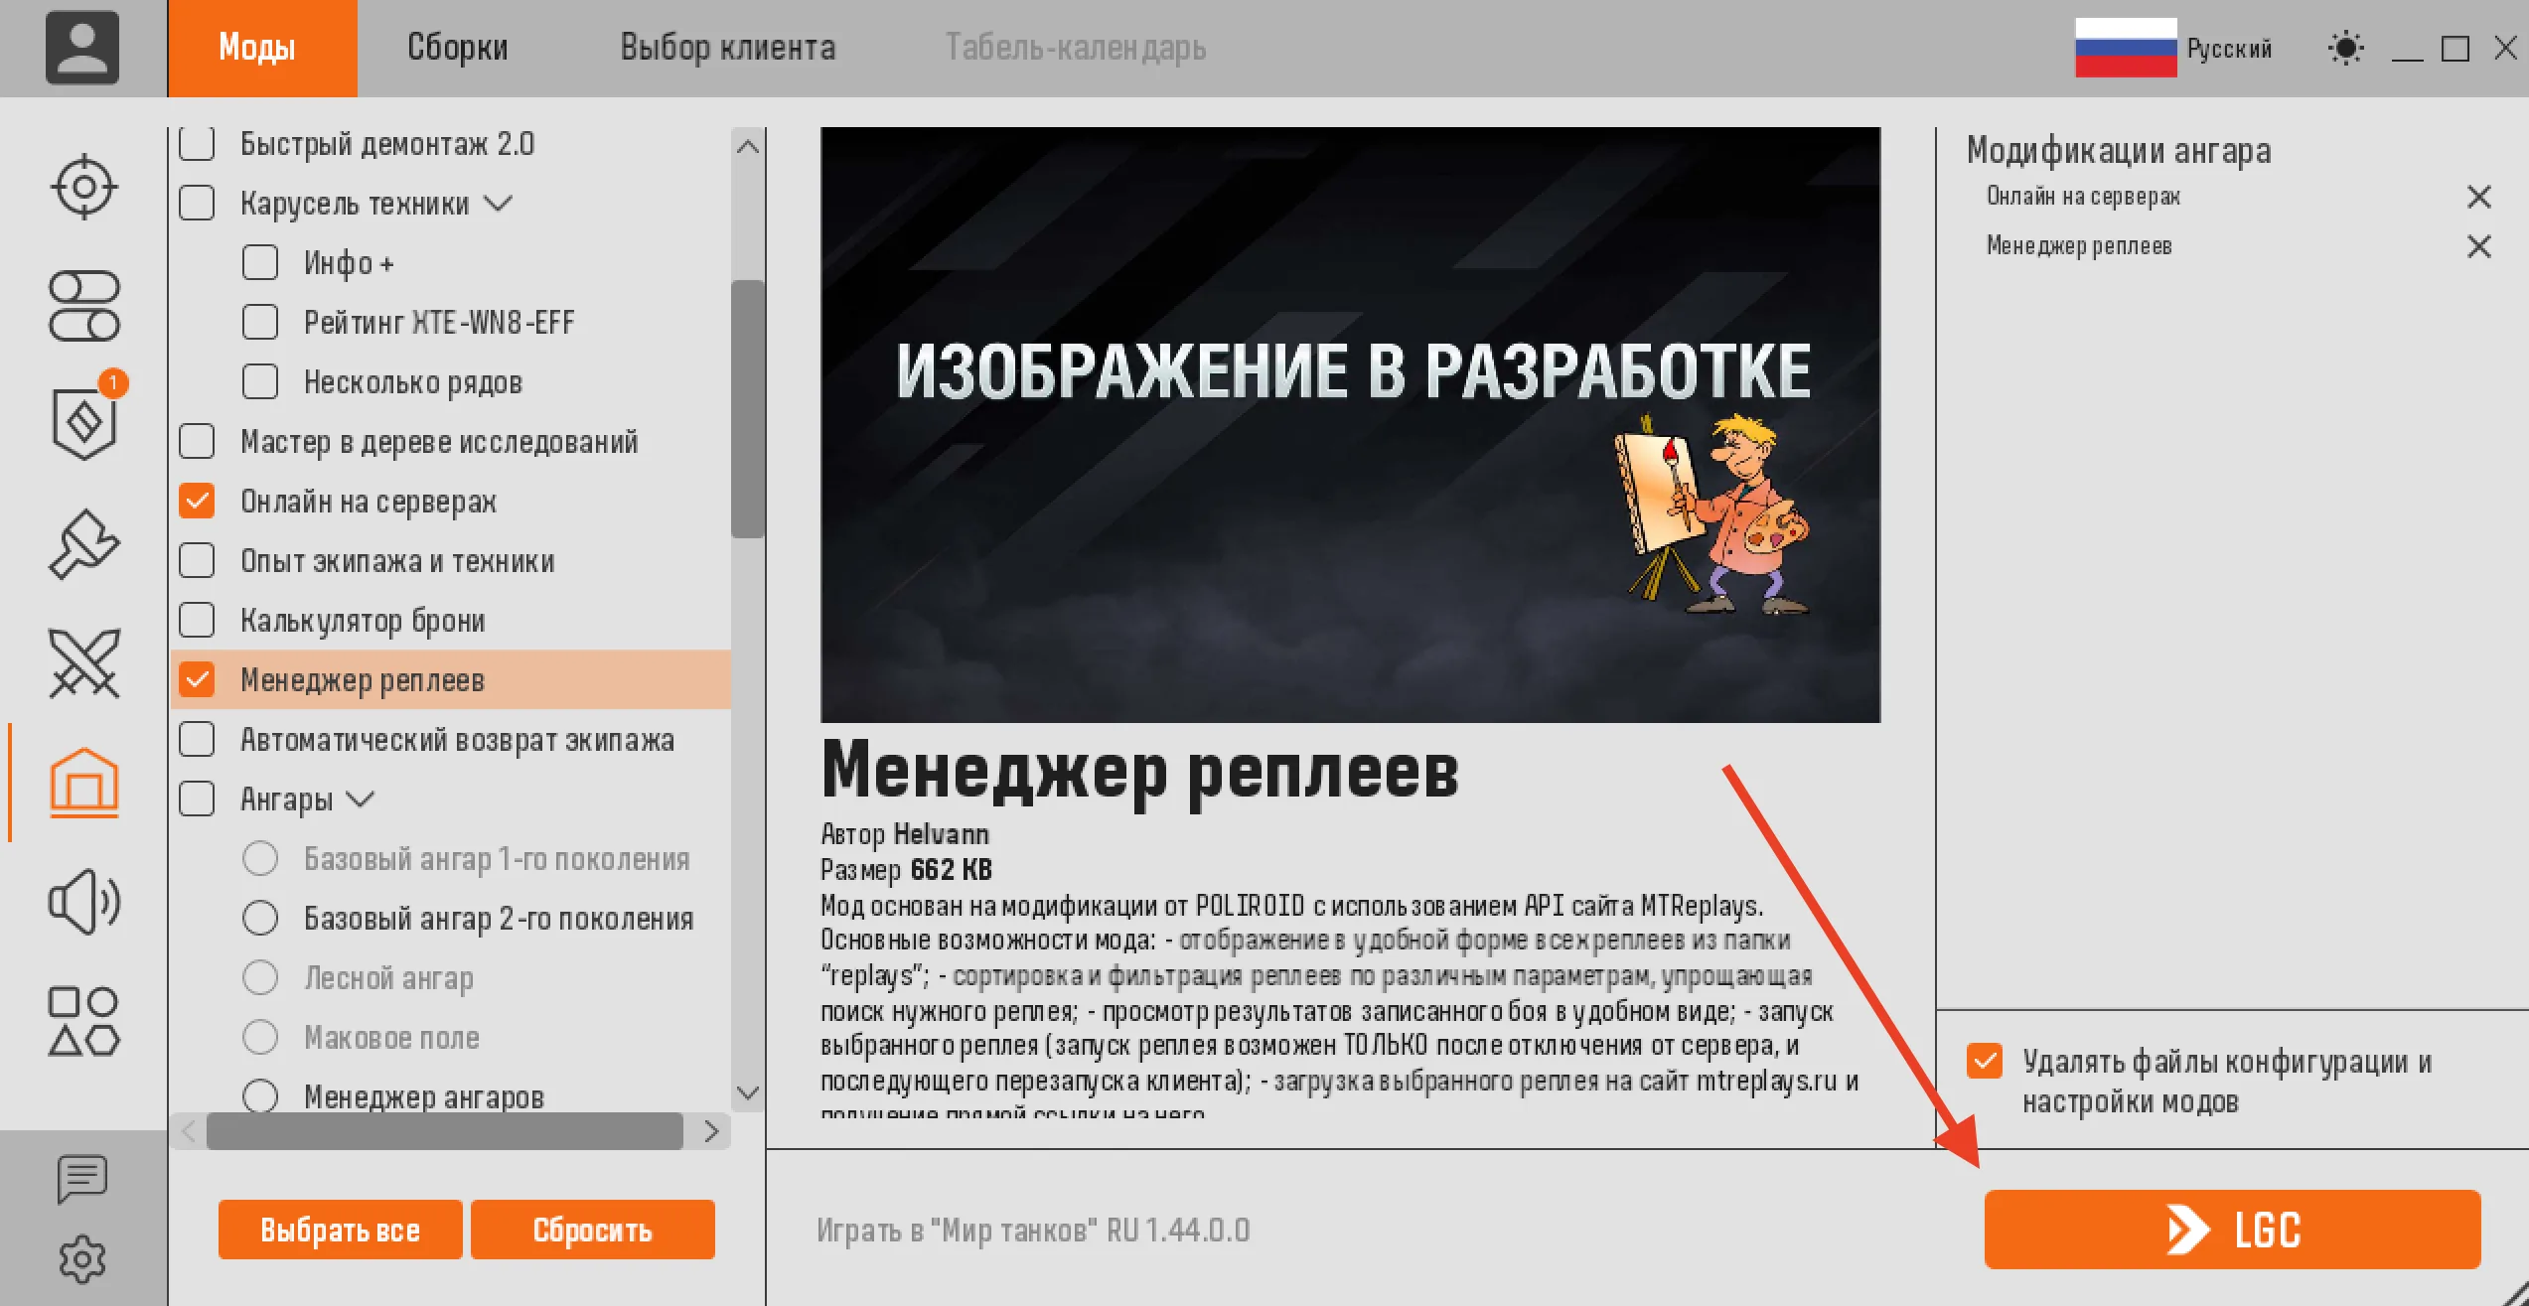Uncheck Онлайн на серверах mod

197,502
